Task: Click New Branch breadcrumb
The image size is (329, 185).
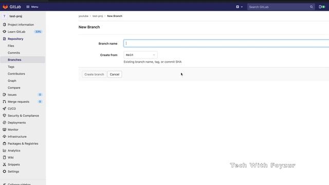Action: point(115,16)
